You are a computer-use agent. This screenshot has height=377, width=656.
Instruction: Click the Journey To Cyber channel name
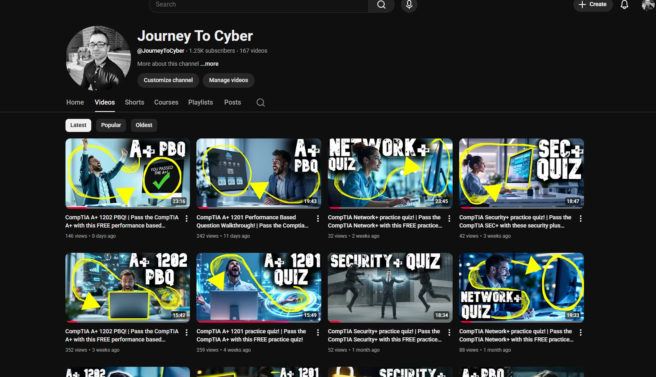point(195,36)
